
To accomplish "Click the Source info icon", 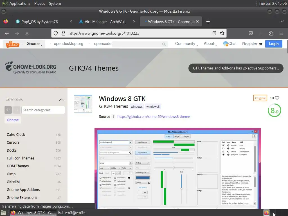I will [113, 117].
